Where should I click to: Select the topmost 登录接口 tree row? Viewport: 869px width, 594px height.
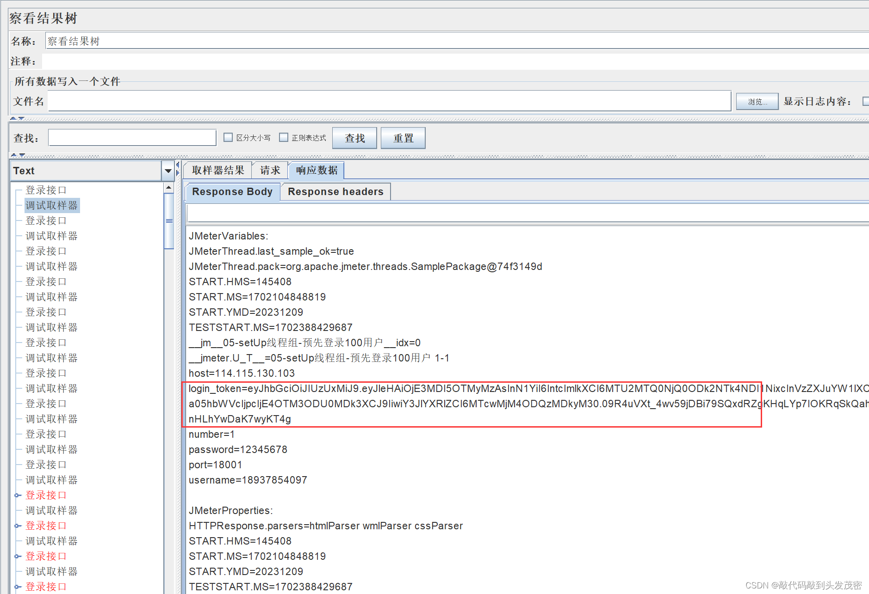[x=46, y=190]
